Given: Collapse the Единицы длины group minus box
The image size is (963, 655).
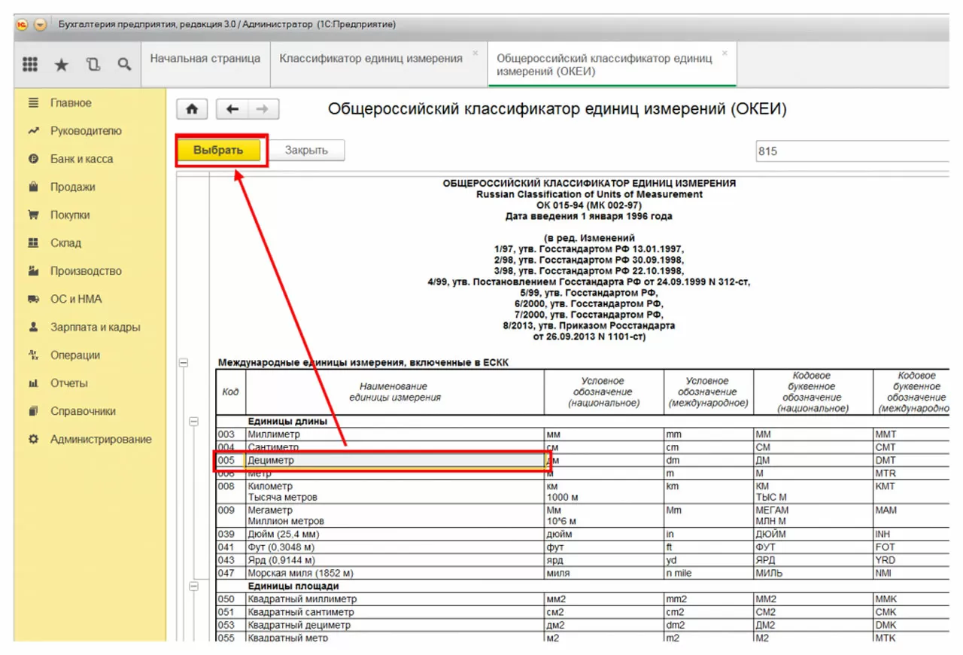Looking at the screenshot, I should (193, 422).
